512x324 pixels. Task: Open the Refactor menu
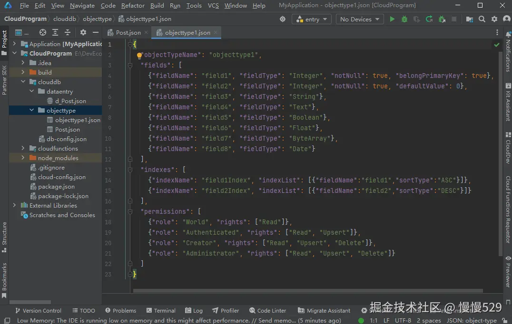tap(133, 6)
